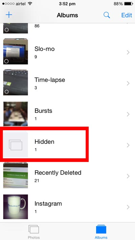Open search with magnifying glass icon
This screenshot has width=135, height=240.
[107, 15]
